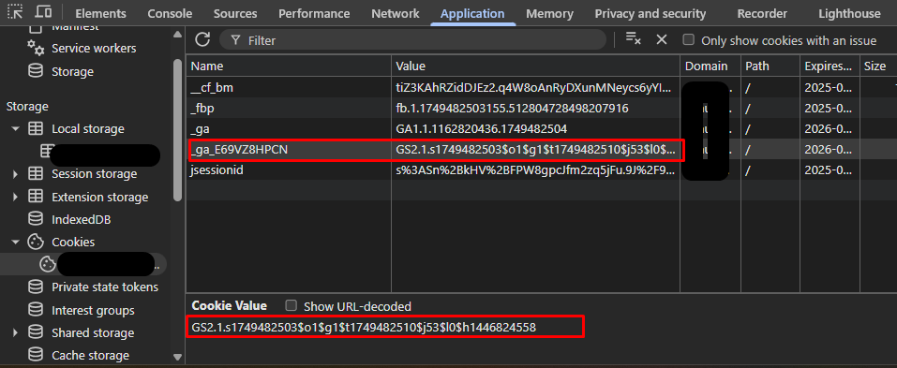This screenshot has height=368, width=897.
Task: Select Service workers in the sidebar
Action: pyautogui.click(x=94, y=49)
